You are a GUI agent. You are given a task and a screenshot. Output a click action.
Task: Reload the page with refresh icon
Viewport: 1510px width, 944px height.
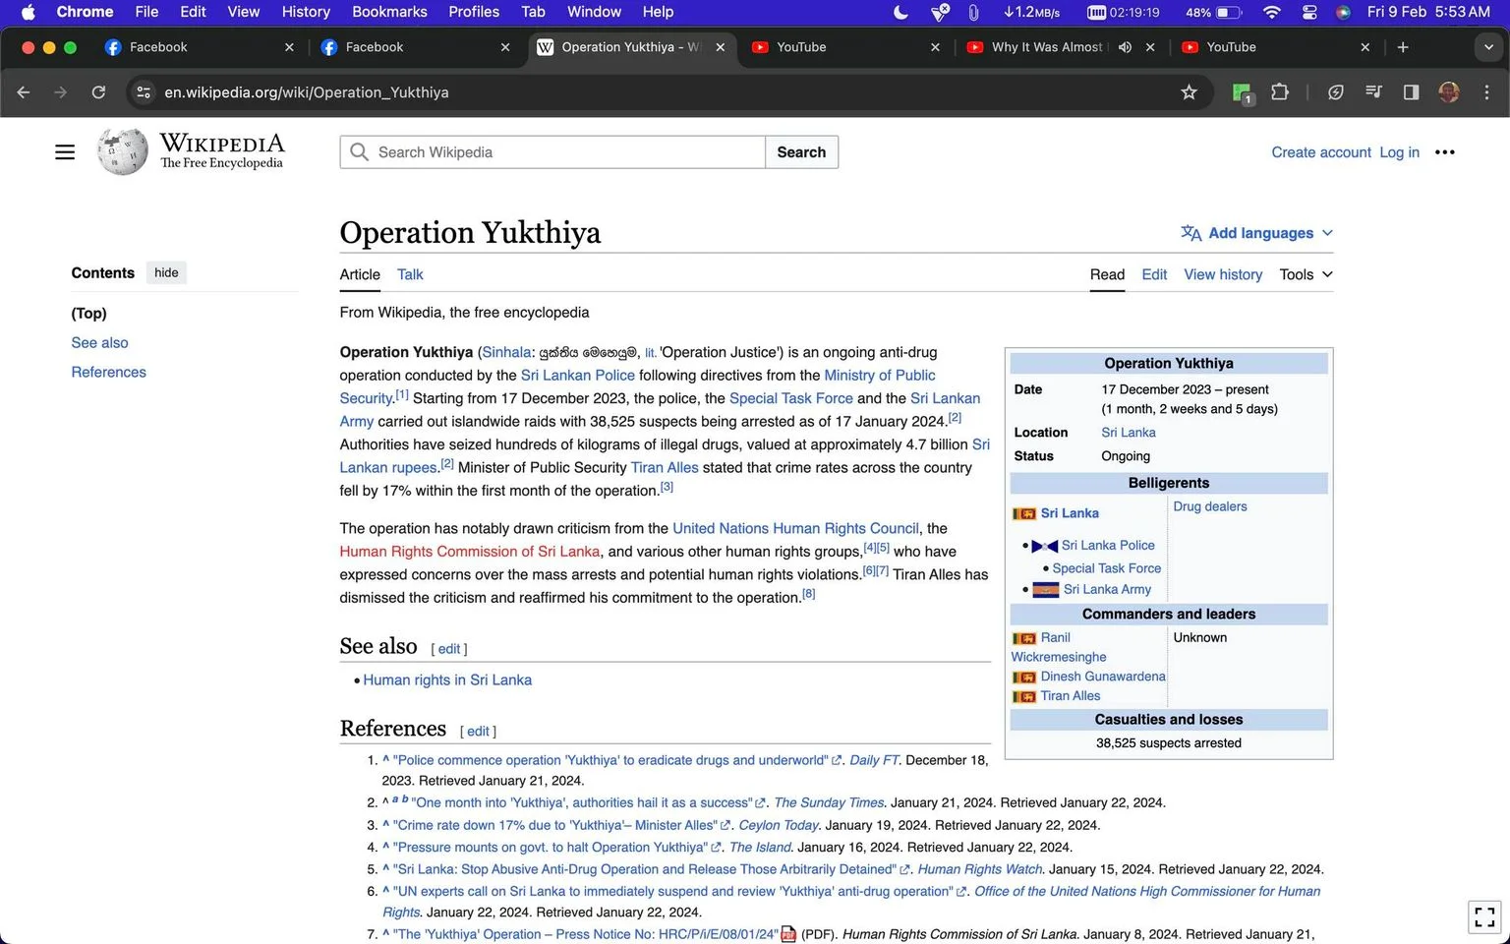pos(98,92)
